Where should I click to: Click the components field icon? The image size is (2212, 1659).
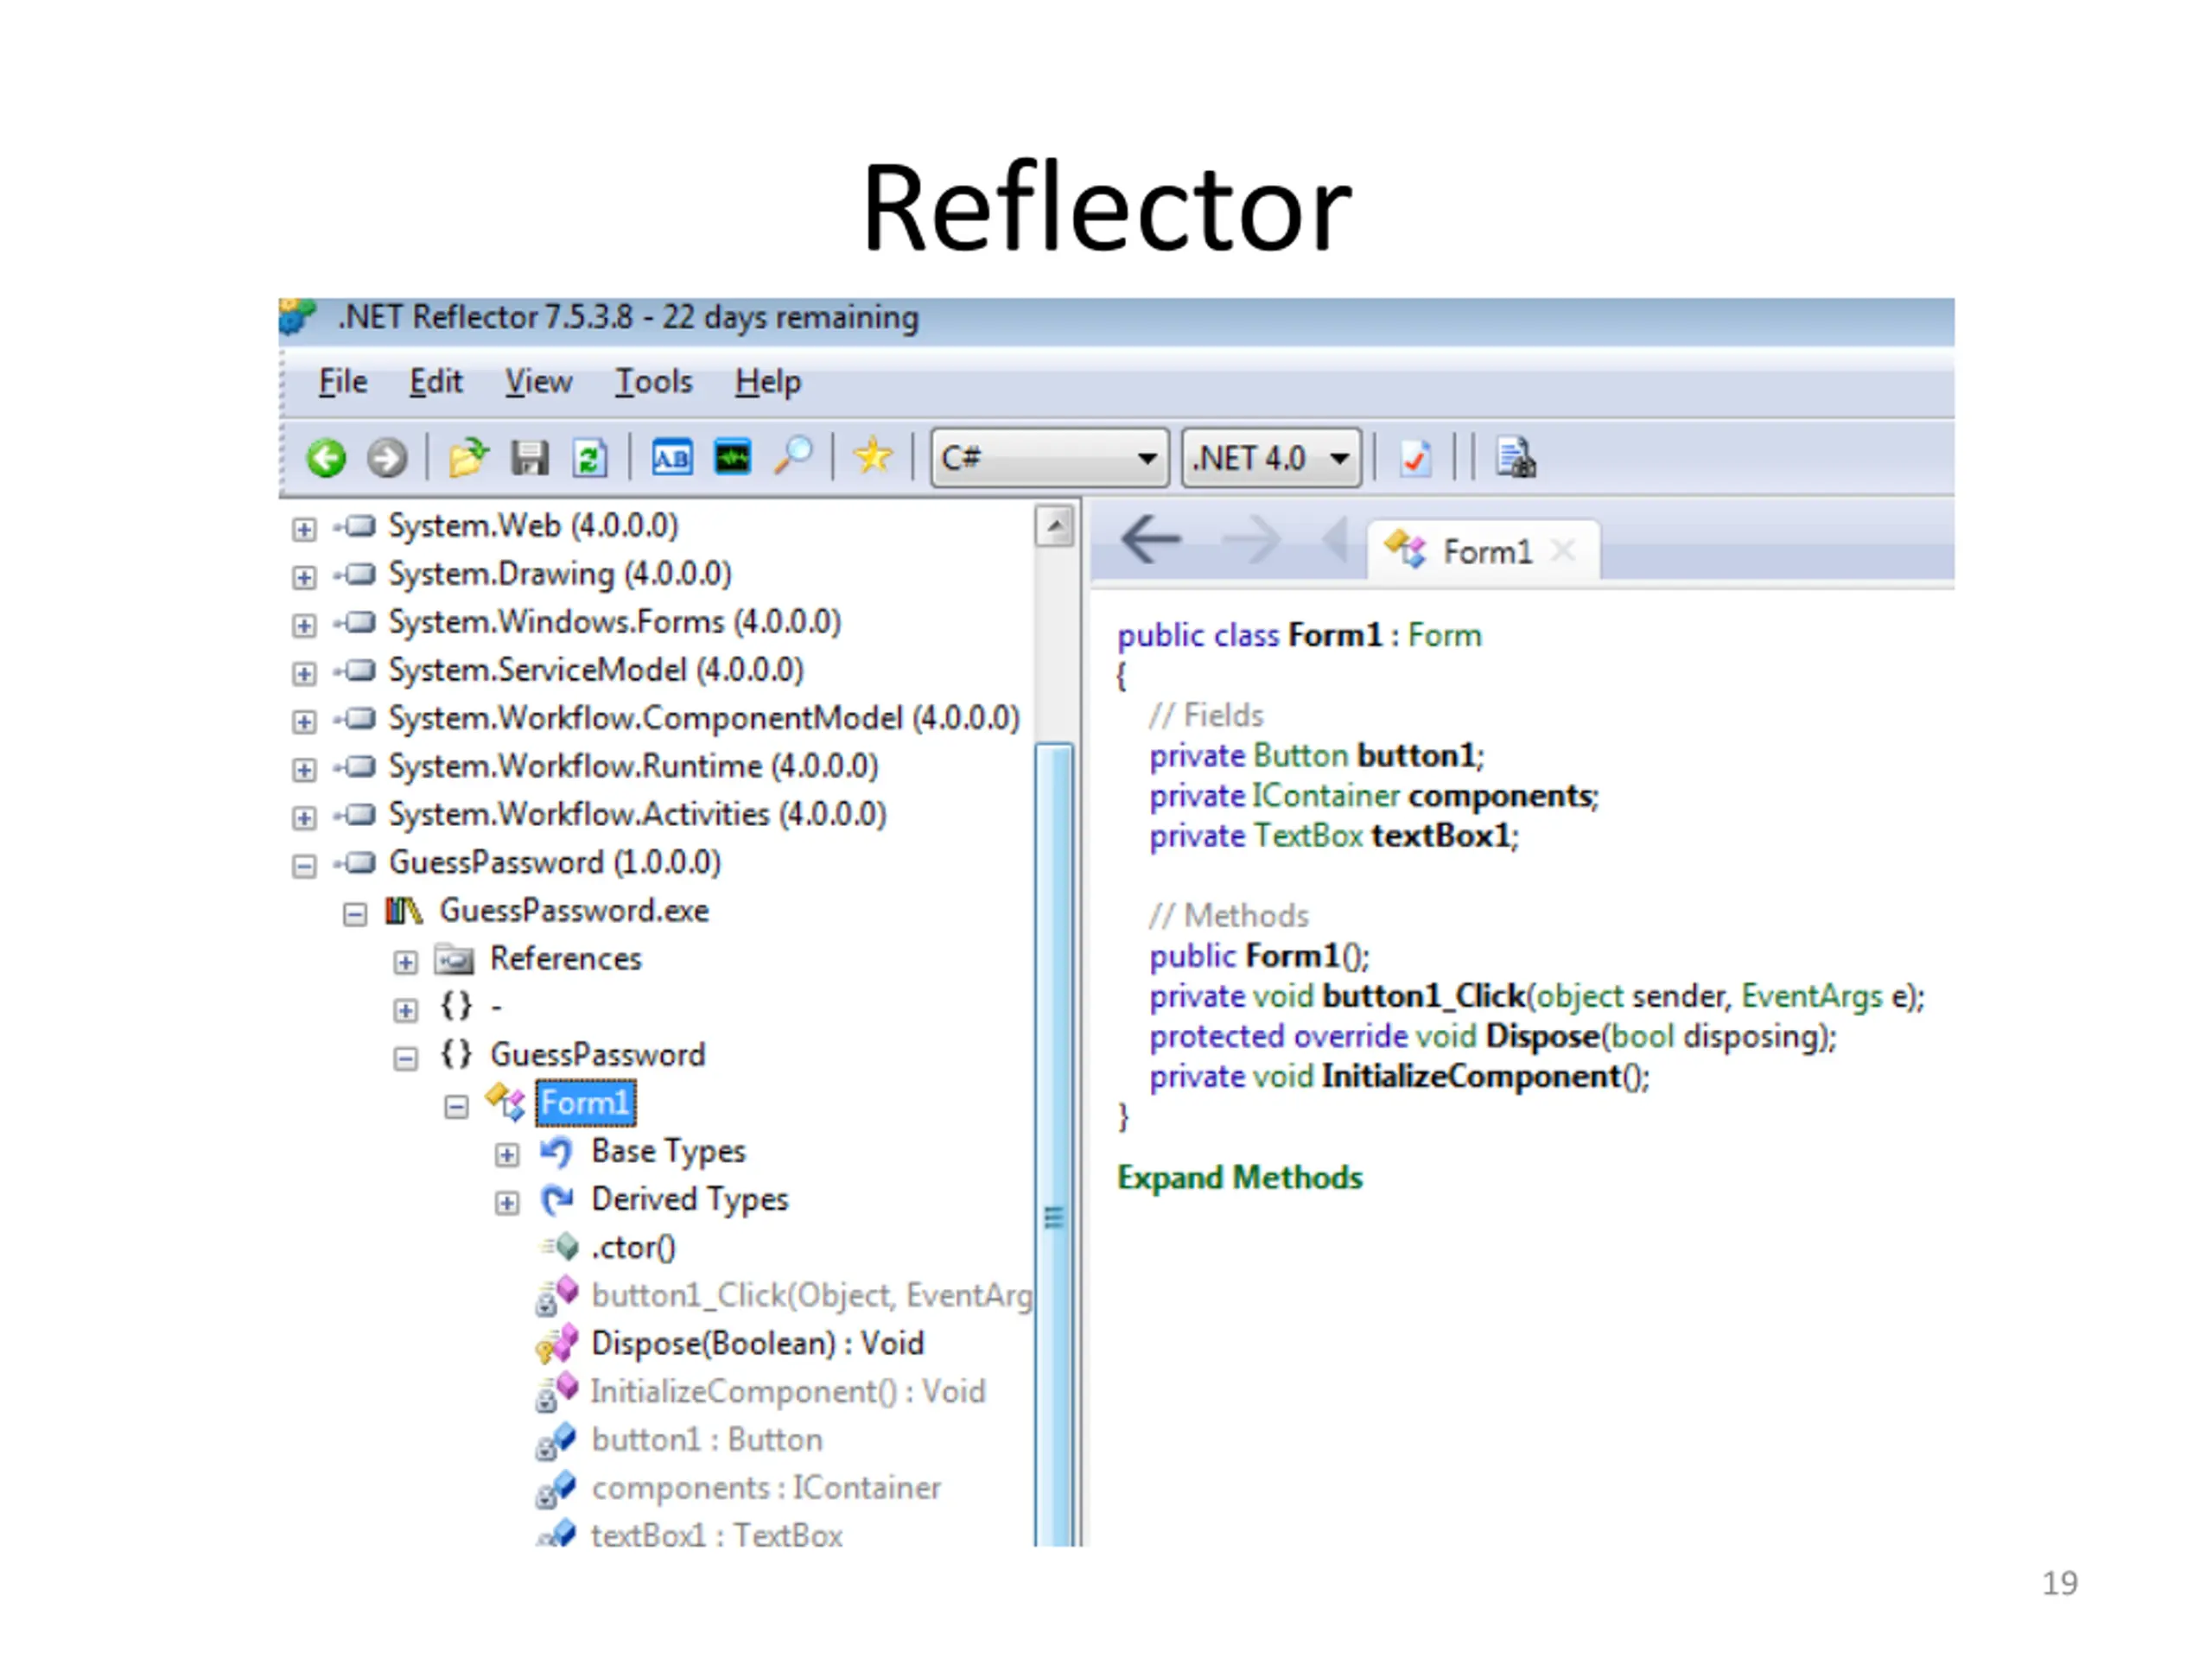point(557,1488)
